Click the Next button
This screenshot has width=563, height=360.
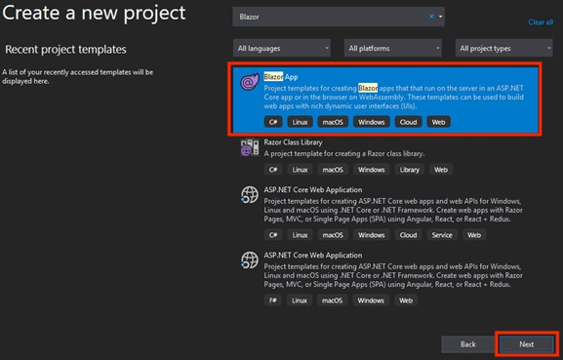tap(526, 344)
